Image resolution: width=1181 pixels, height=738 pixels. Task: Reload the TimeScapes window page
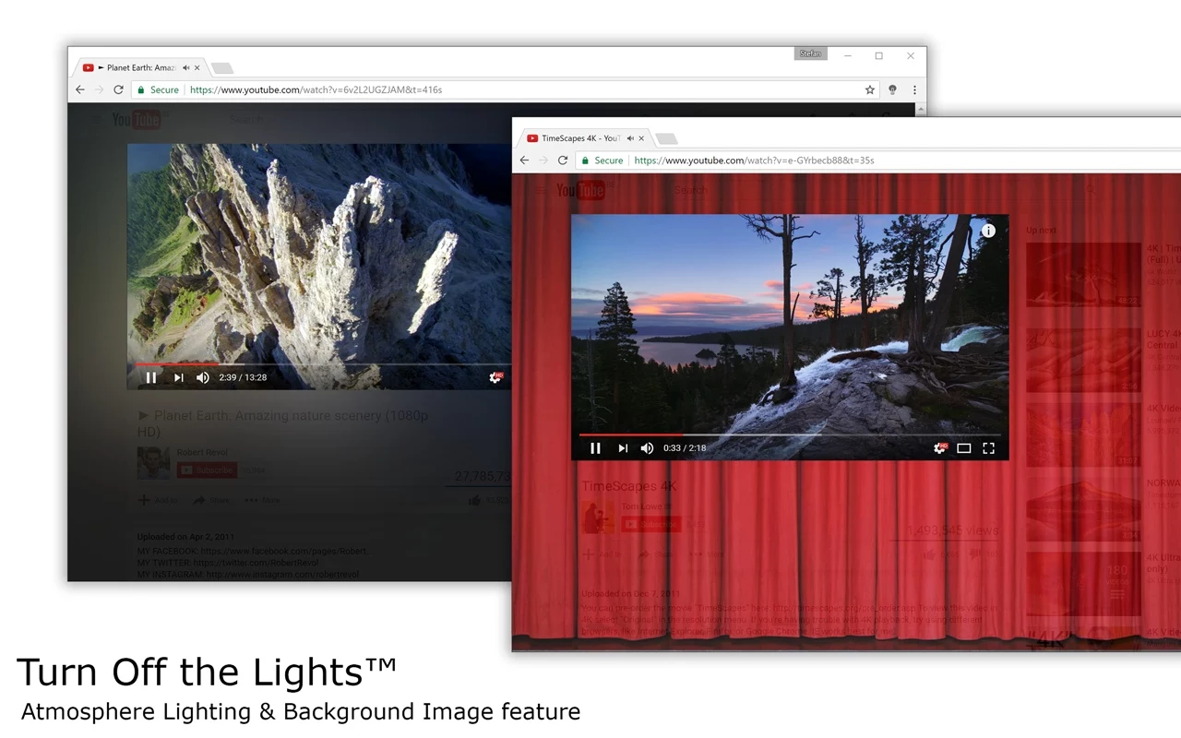(x=563, y=161)
